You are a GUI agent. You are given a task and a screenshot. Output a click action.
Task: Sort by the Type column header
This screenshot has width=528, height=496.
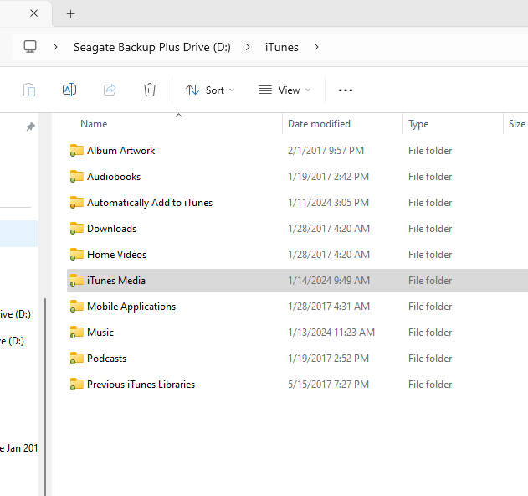[418, 124]
